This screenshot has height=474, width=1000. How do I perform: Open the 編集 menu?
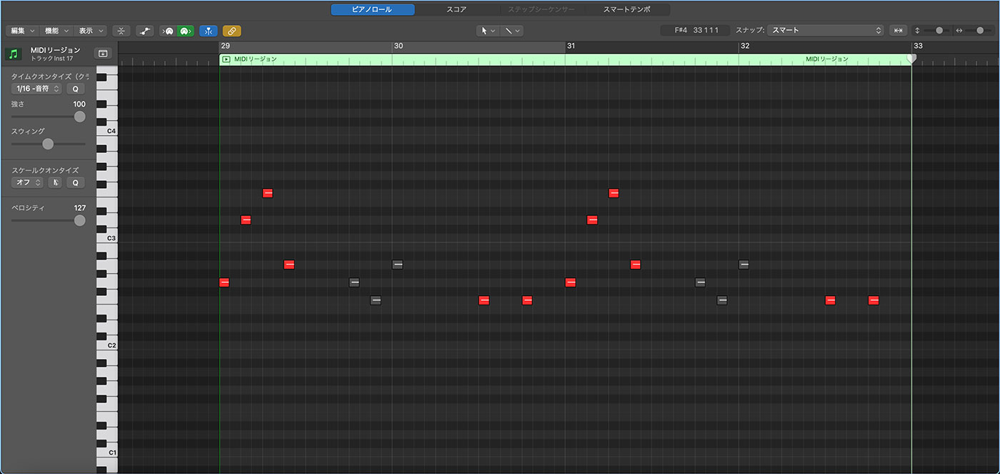pos(21,31)
